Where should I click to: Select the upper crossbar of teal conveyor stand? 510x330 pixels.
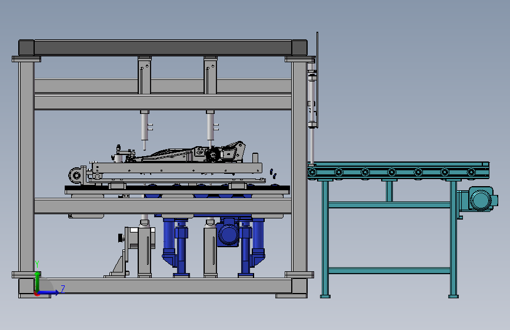click(x=389, y=204)
